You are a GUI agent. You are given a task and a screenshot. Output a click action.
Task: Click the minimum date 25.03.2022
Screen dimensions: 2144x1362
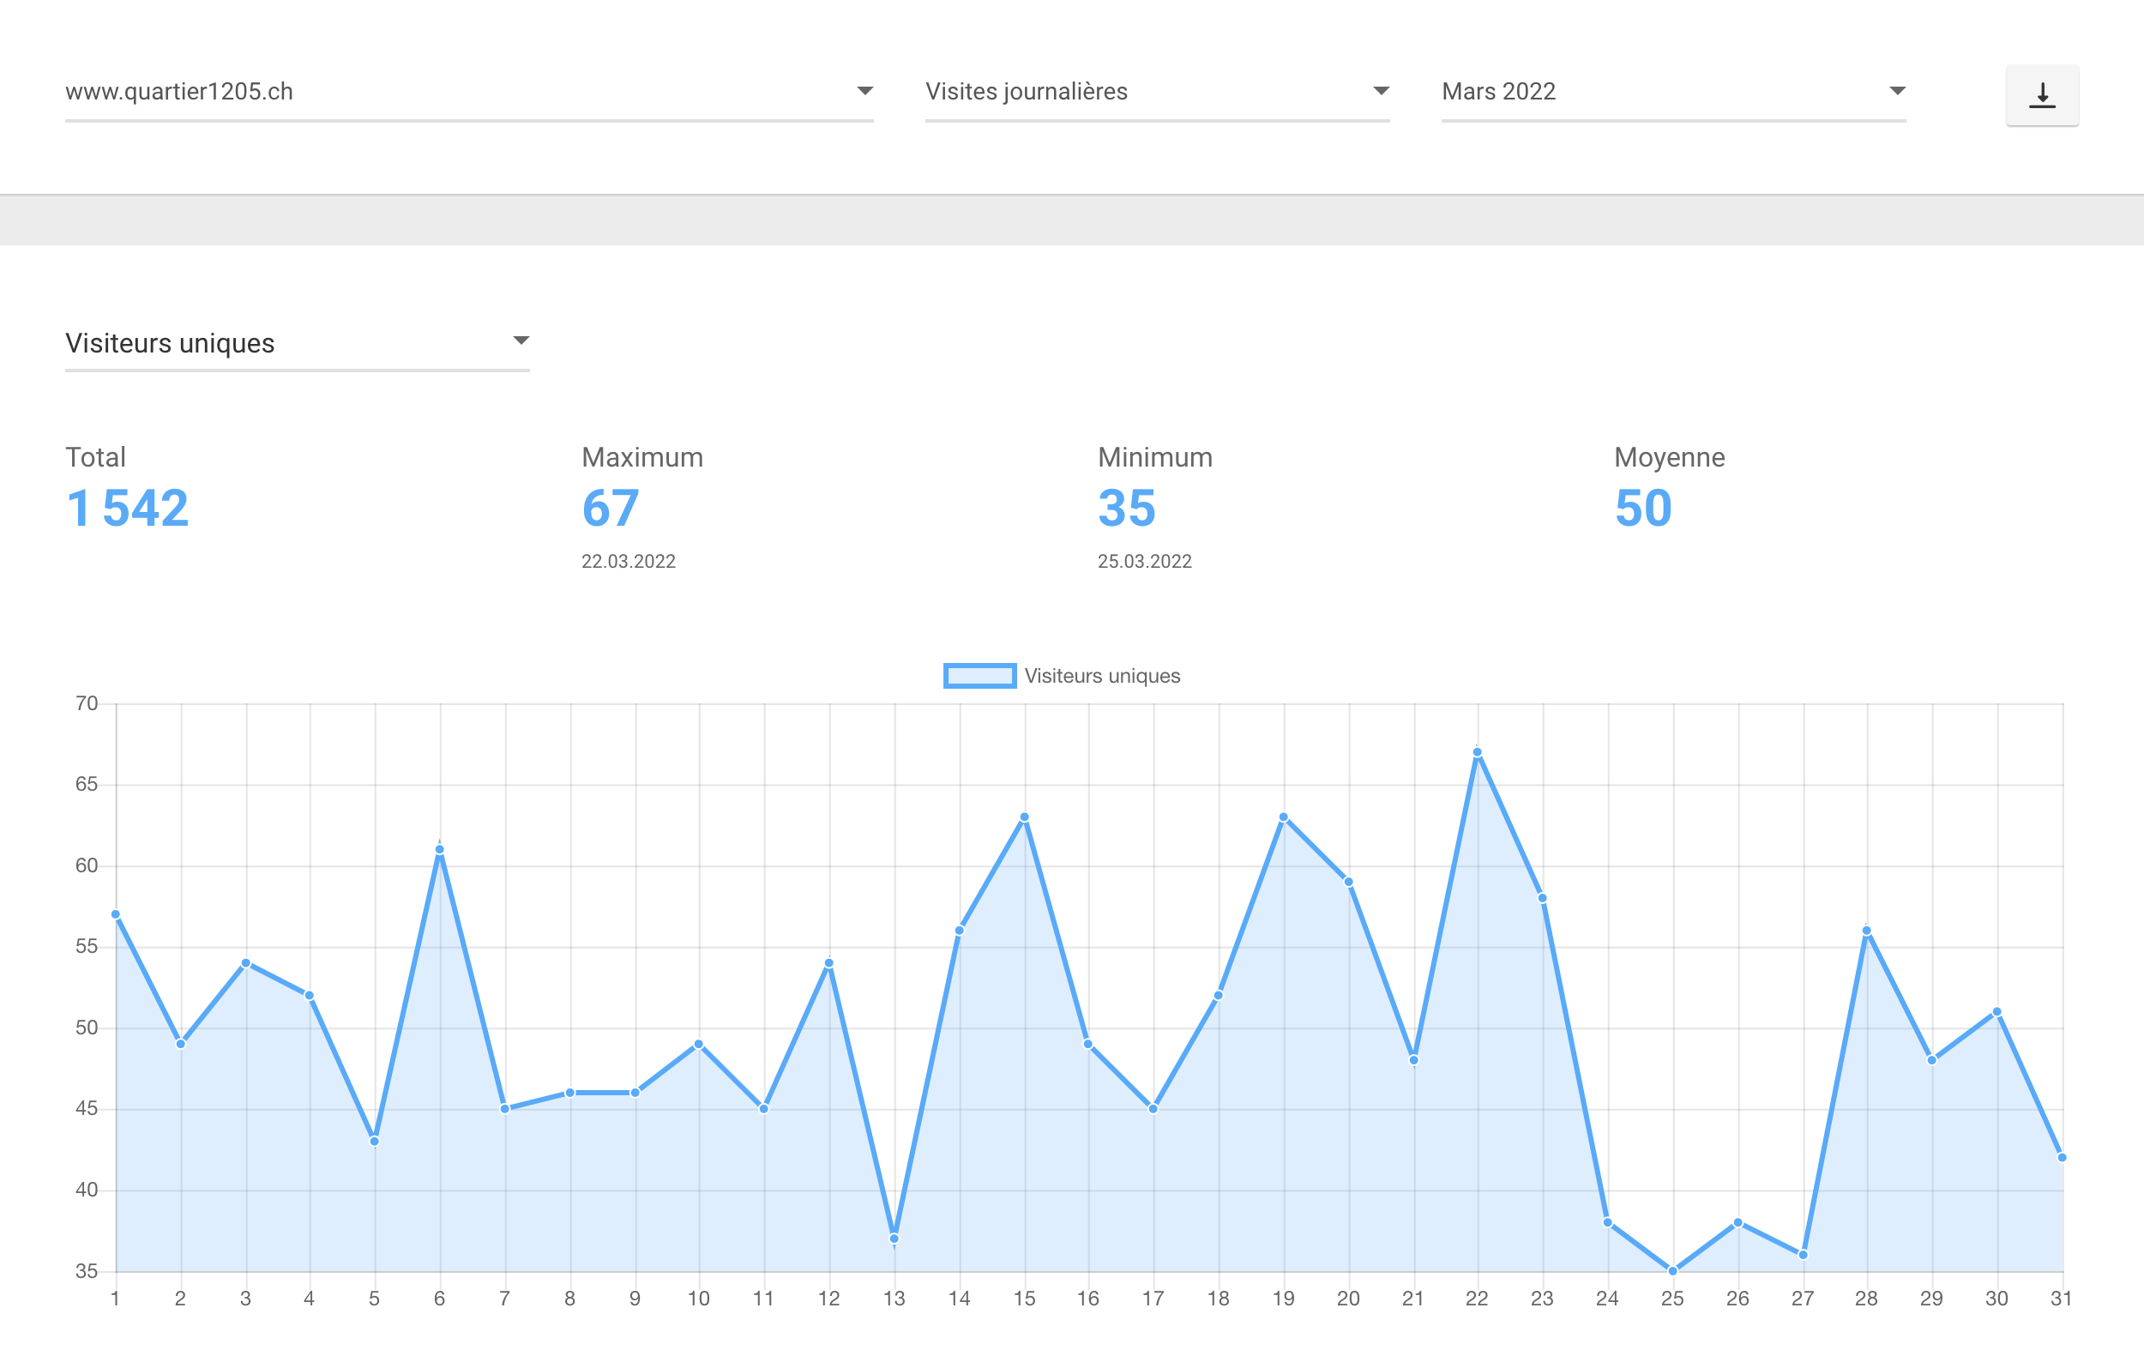[1144, 562]
